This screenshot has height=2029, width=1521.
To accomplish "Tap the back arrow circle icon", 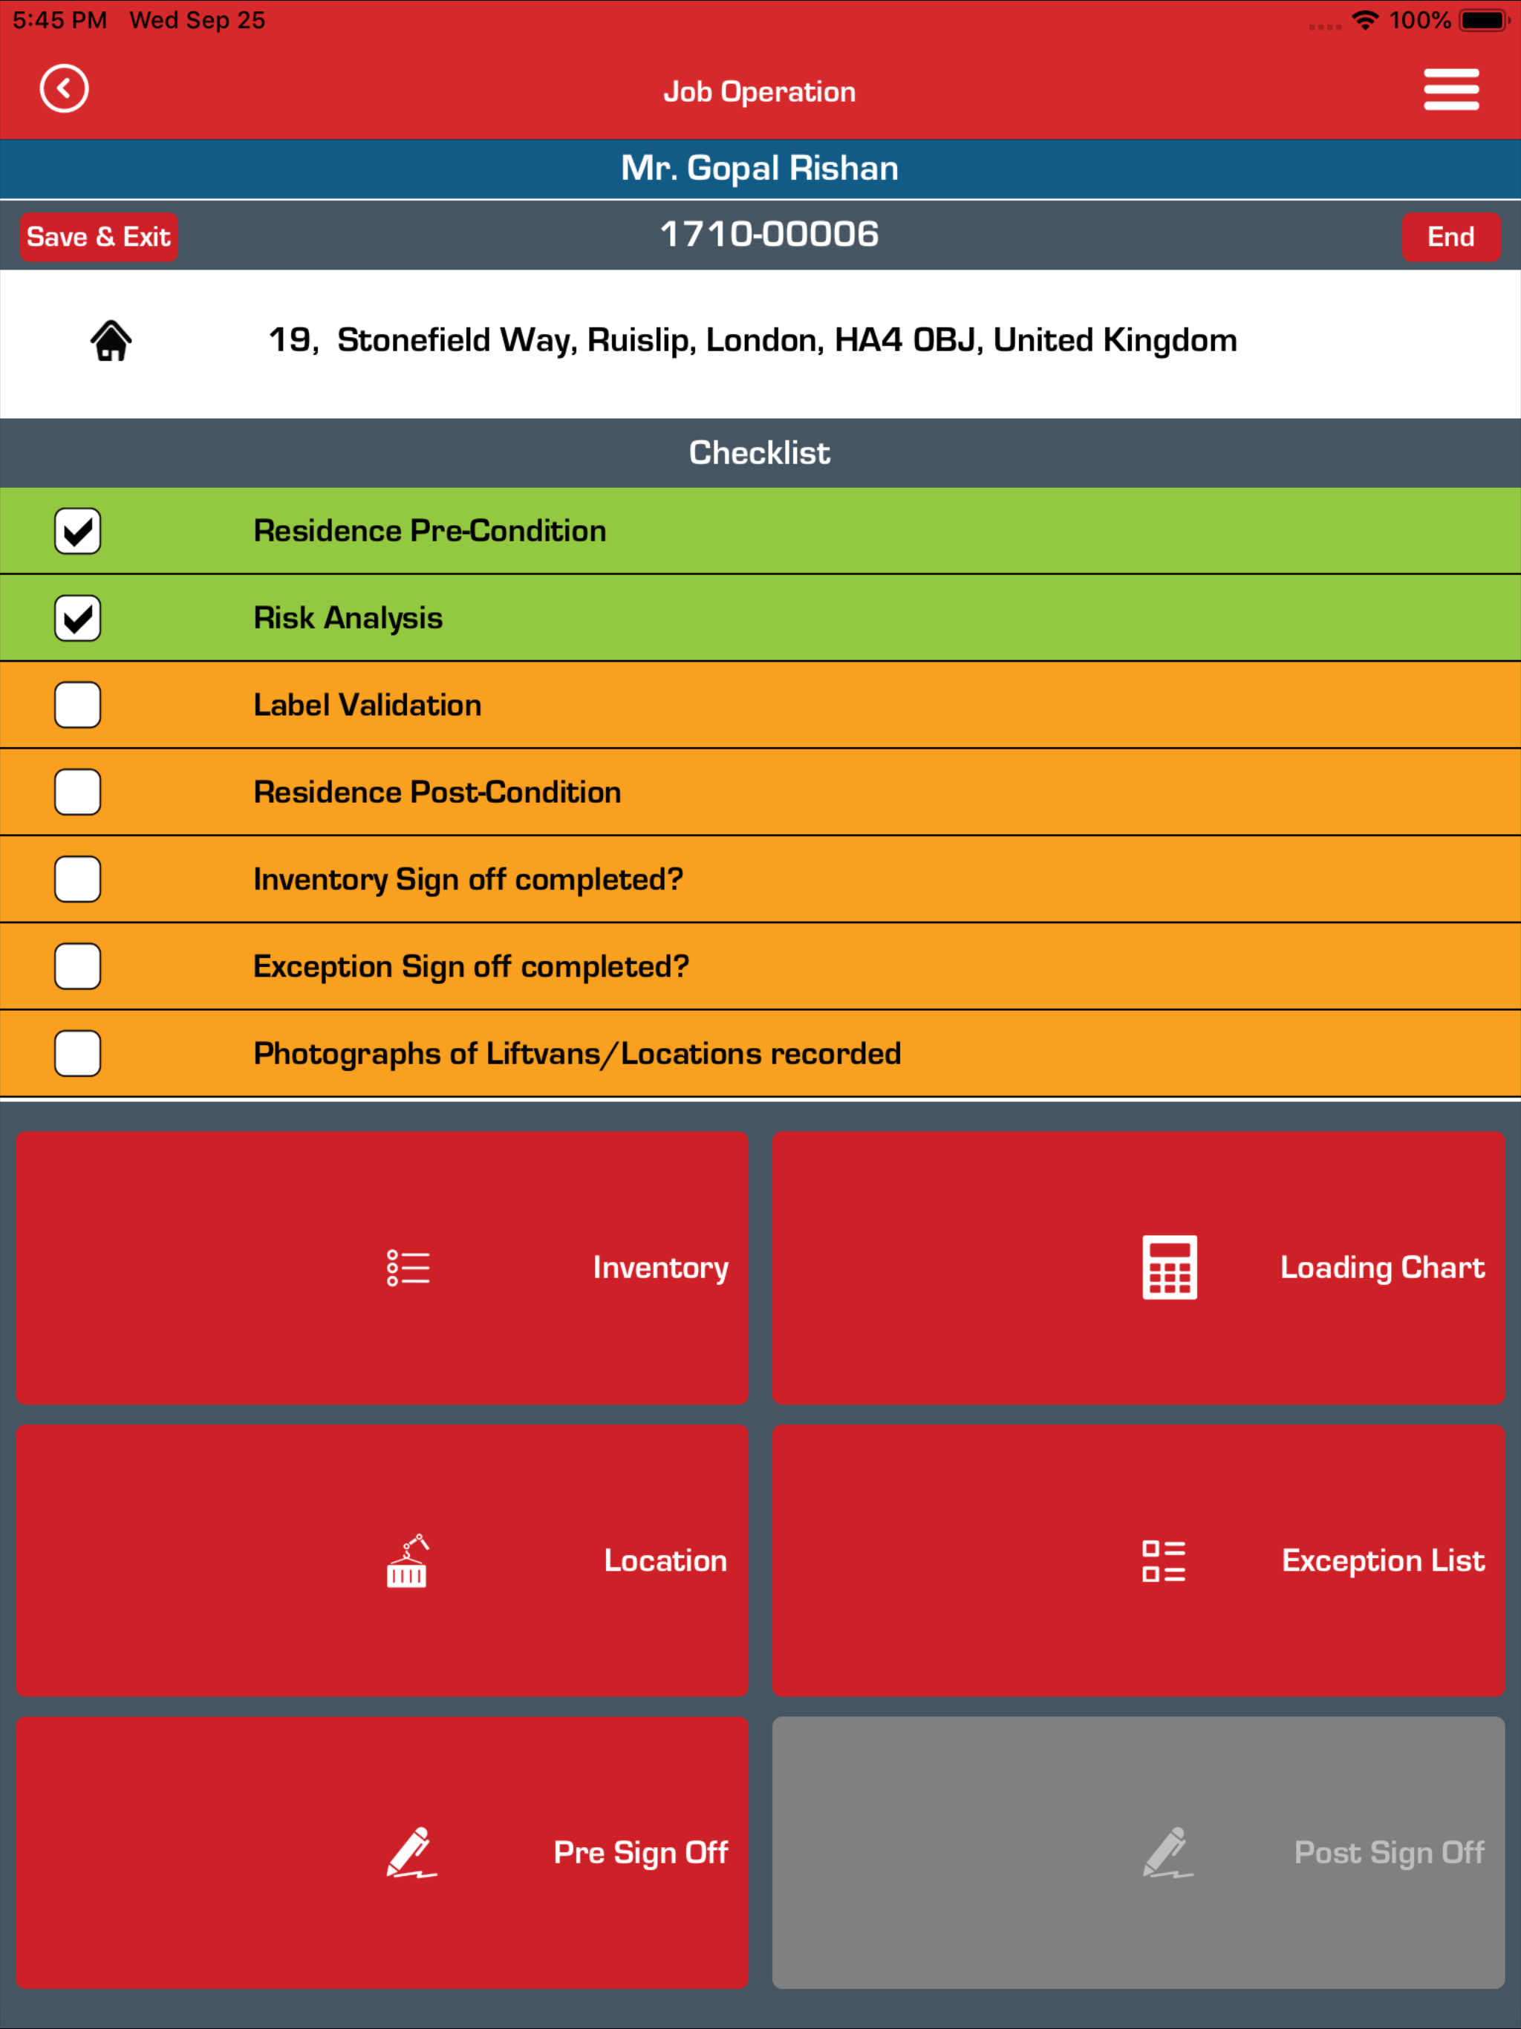I will tap(64, 89).
